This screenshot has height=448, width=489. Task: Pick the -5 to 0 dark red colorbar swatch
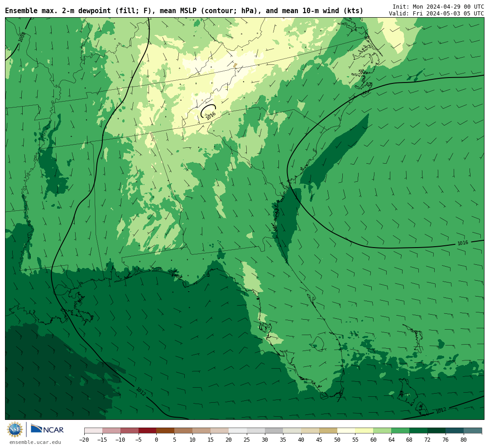click(x=148, y=431)
